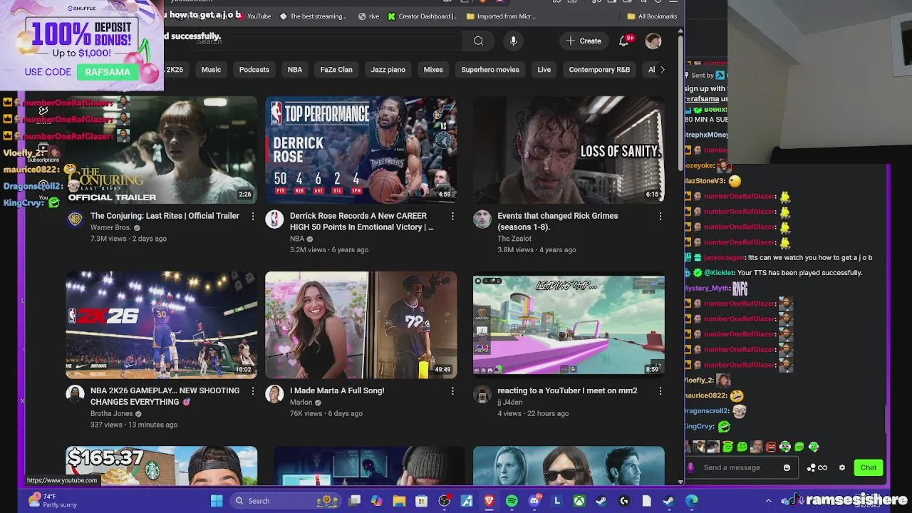Viewport: 912px width, 513px height.
Task: Open Warner Bros. channel avatar
Action: tap(75, 219)
